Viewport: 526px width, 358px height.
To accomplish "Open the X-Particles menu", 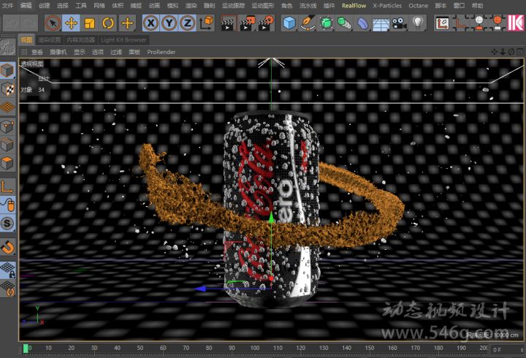I will coord(386,5).
